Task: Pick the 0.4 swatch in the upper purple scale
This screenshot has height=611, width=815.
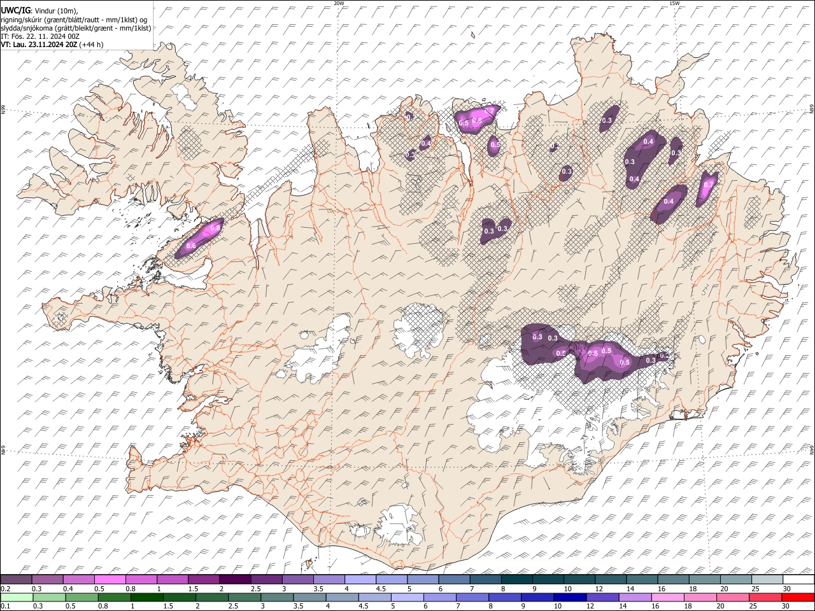Action: pyautogui.click(x=79, y=579)
